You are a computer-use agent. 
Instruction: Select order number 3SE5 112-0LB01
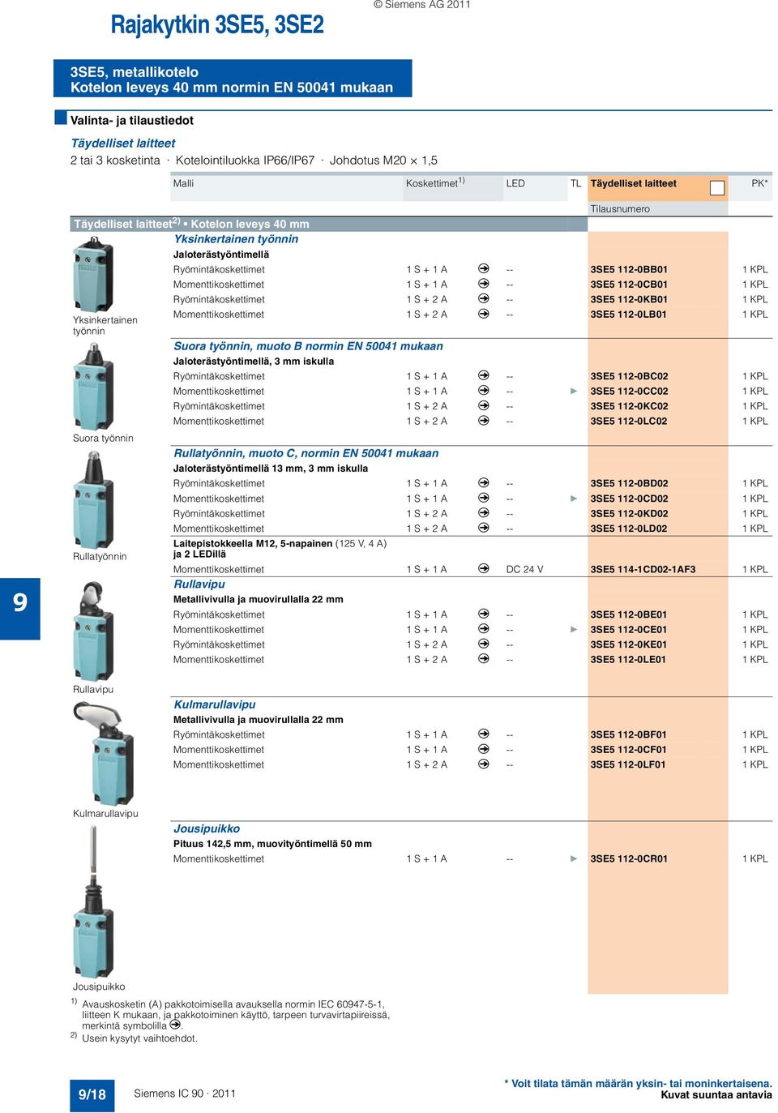[629, 315]
